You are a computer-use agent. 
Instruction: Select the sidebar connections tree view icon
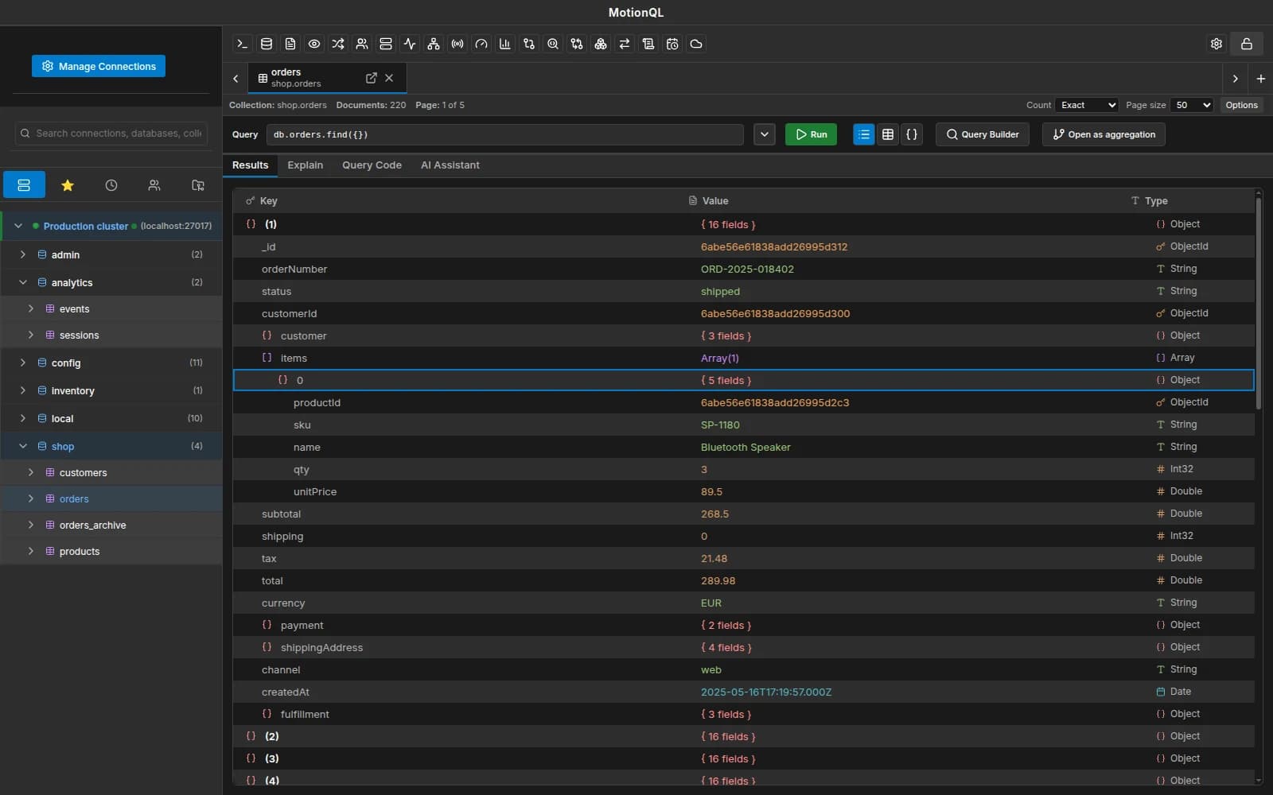(24, 185)
